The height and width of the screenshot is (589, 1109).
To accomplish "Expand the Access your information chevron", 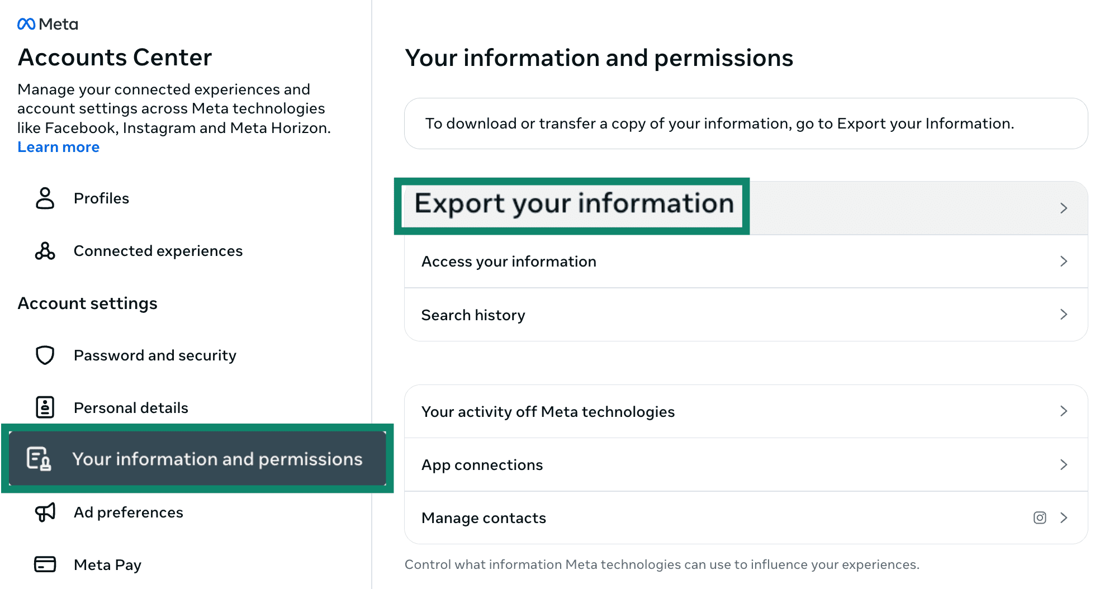I will coord(1064,261).
